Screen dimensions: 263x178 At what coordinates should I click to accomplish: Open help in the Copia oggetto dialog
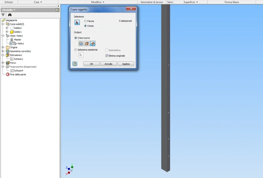click(75, 64)
